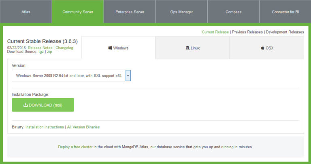Click the Apple OSX icon
This screenshot has width=311, height=164.
[x=262, y=48]
